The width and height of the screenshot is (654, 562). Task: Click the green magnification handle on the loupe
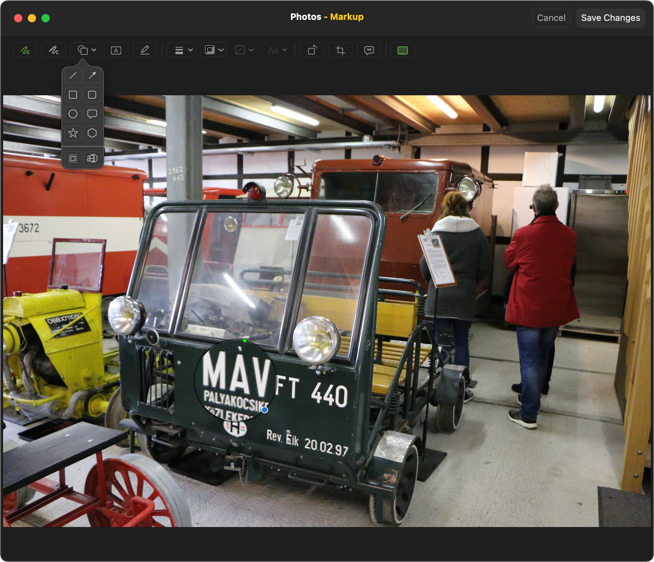(x=245, y=341)
